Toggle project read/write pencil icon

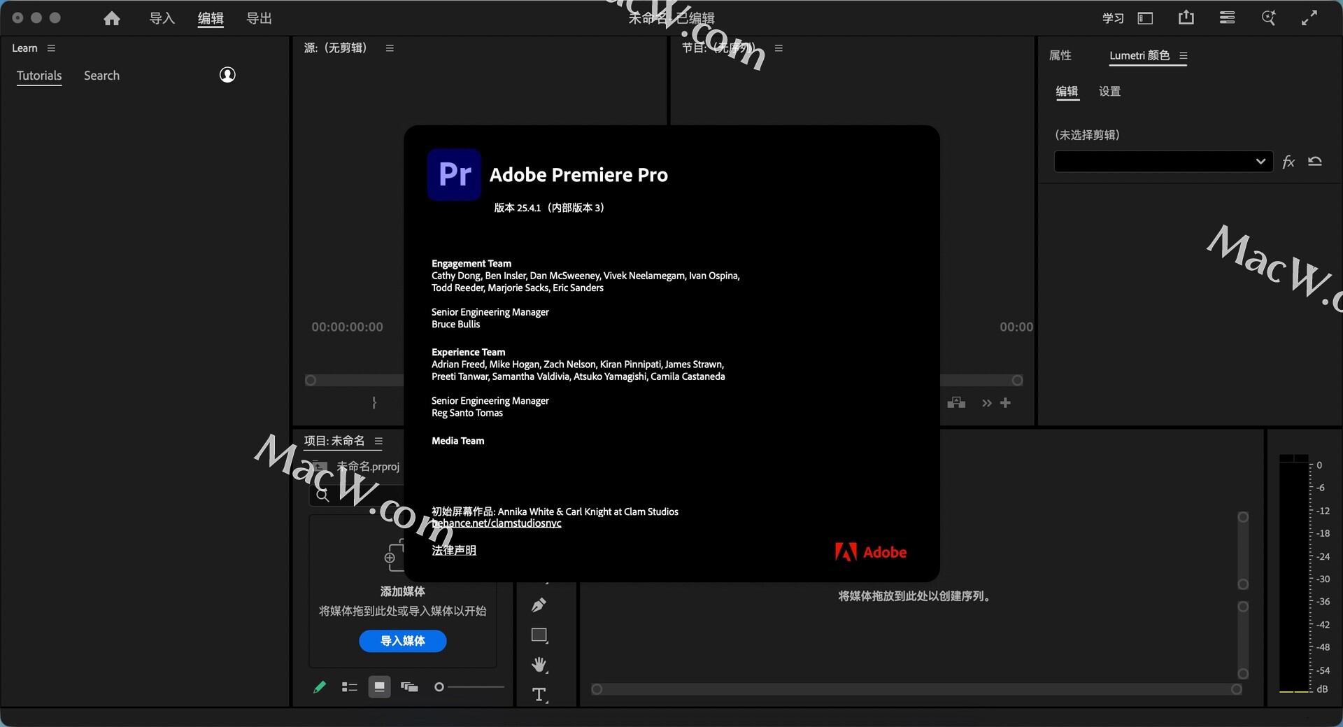320,687
